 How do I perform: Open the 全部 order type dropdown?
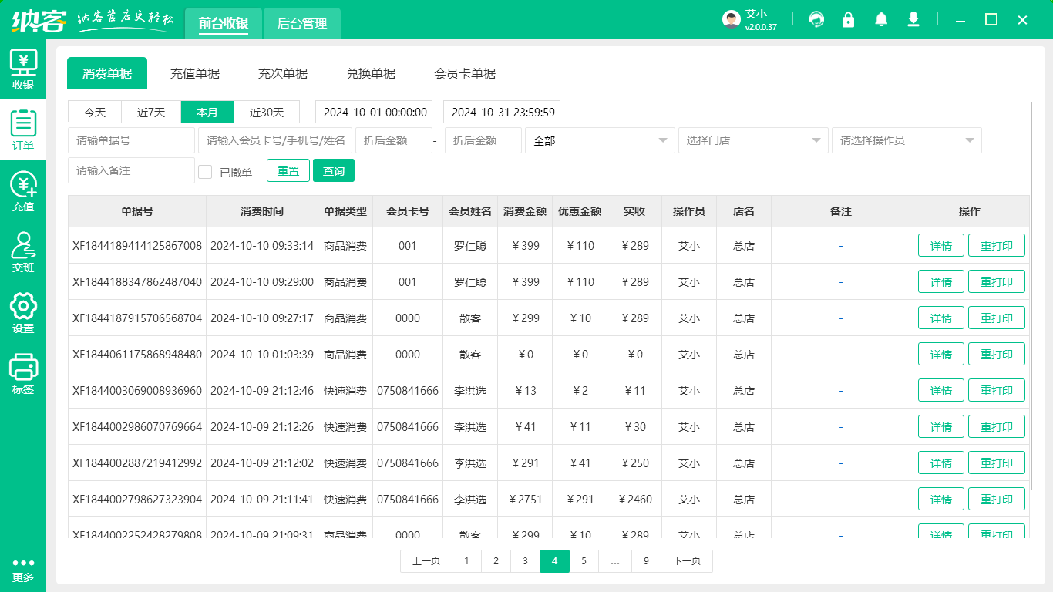(x=600, y=140)
